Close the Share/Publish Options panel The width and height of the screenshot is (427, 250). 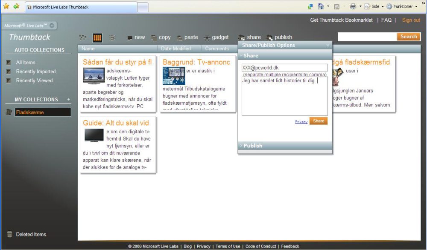point(328,46)
